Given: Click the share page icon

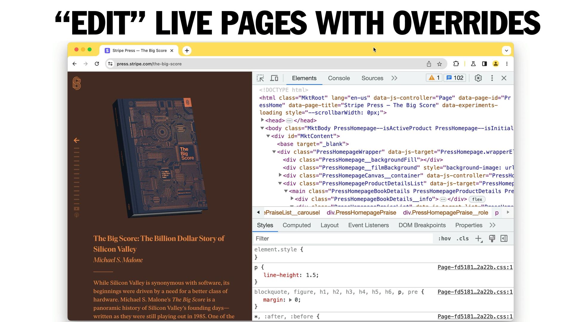Looking at the screenshot, I should 429,64.
